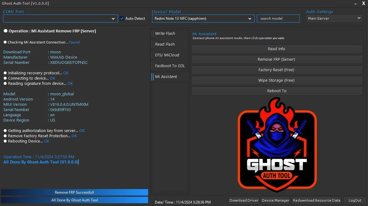Click the serial number X8DIUOGEEITOPNSC text
Image resolution: width=368 pixels, height=206 pixels.
tap(69, 62)
